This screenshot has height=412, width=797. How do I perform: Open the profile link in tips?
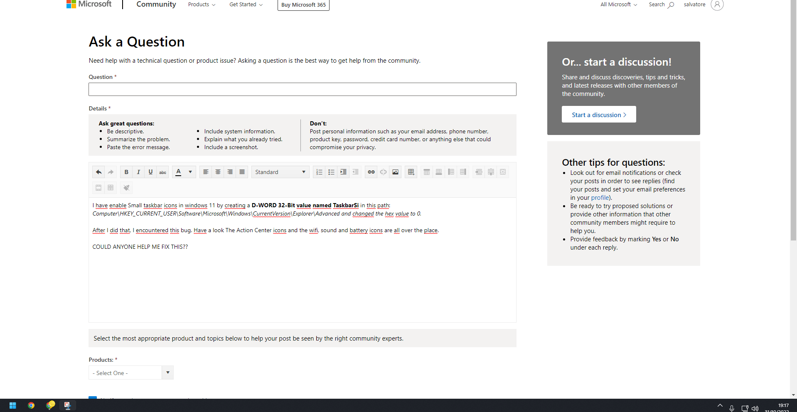600,198
